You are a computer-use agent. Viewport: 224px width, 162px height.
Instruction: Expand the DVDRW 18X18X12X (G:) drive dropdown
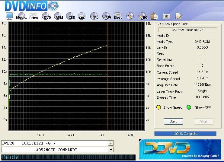coord(111,143)
